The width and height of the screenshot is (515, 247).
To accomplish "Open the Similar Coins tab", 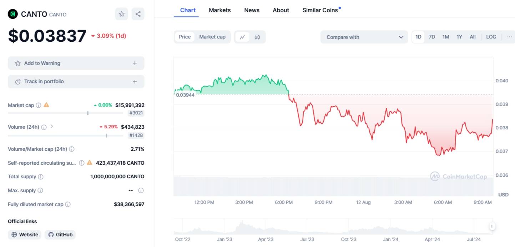I will (x=320, y=10).
